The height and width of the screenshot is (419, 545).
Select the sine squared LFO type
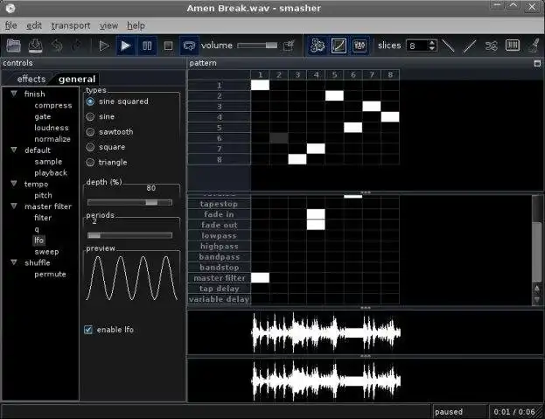pyautogui.click(x=90, y=101)
